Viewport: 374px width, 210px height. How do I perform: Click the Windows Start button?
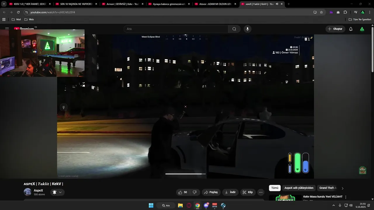[x=151, y=205]
